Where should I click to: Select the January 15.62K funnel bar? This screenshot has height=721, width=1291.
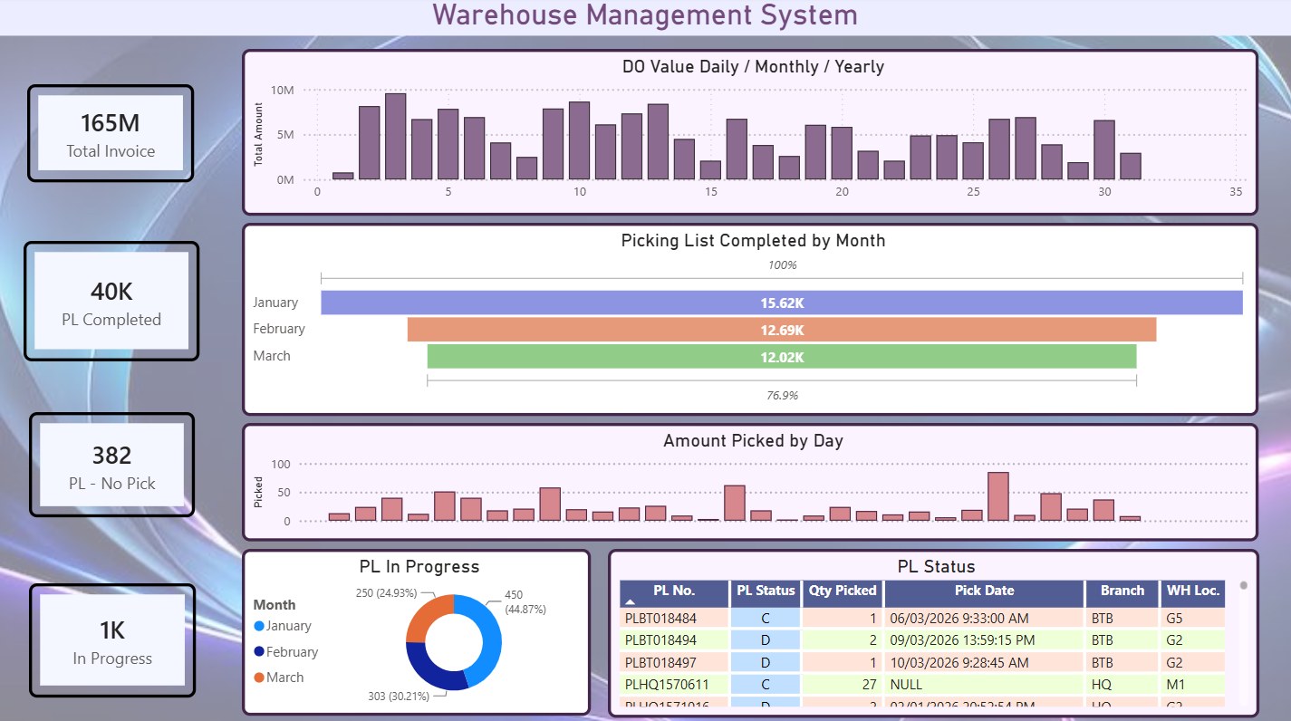[x=782, y=303]
